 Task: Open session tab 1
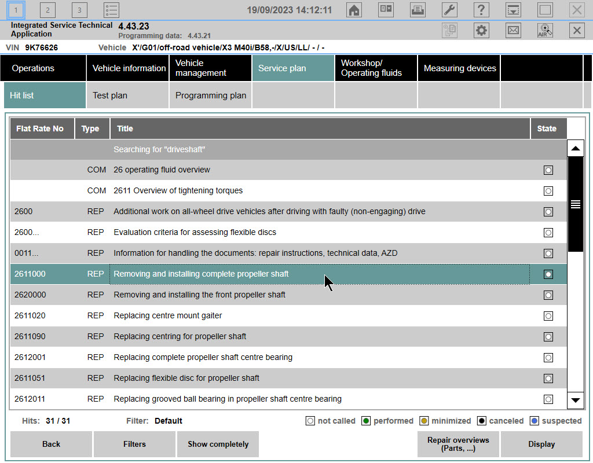[16, 10]
